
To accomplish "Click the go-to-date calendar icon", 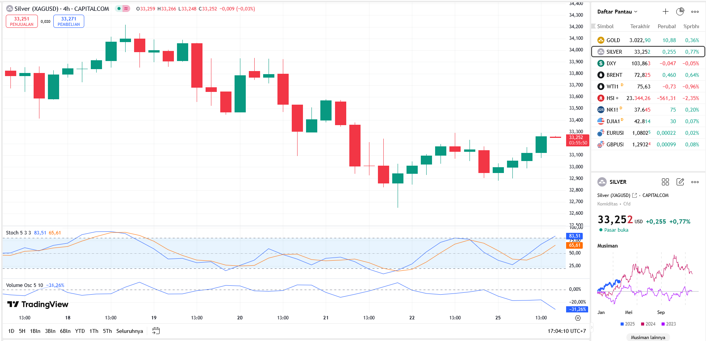I will (x=156, y=331).
